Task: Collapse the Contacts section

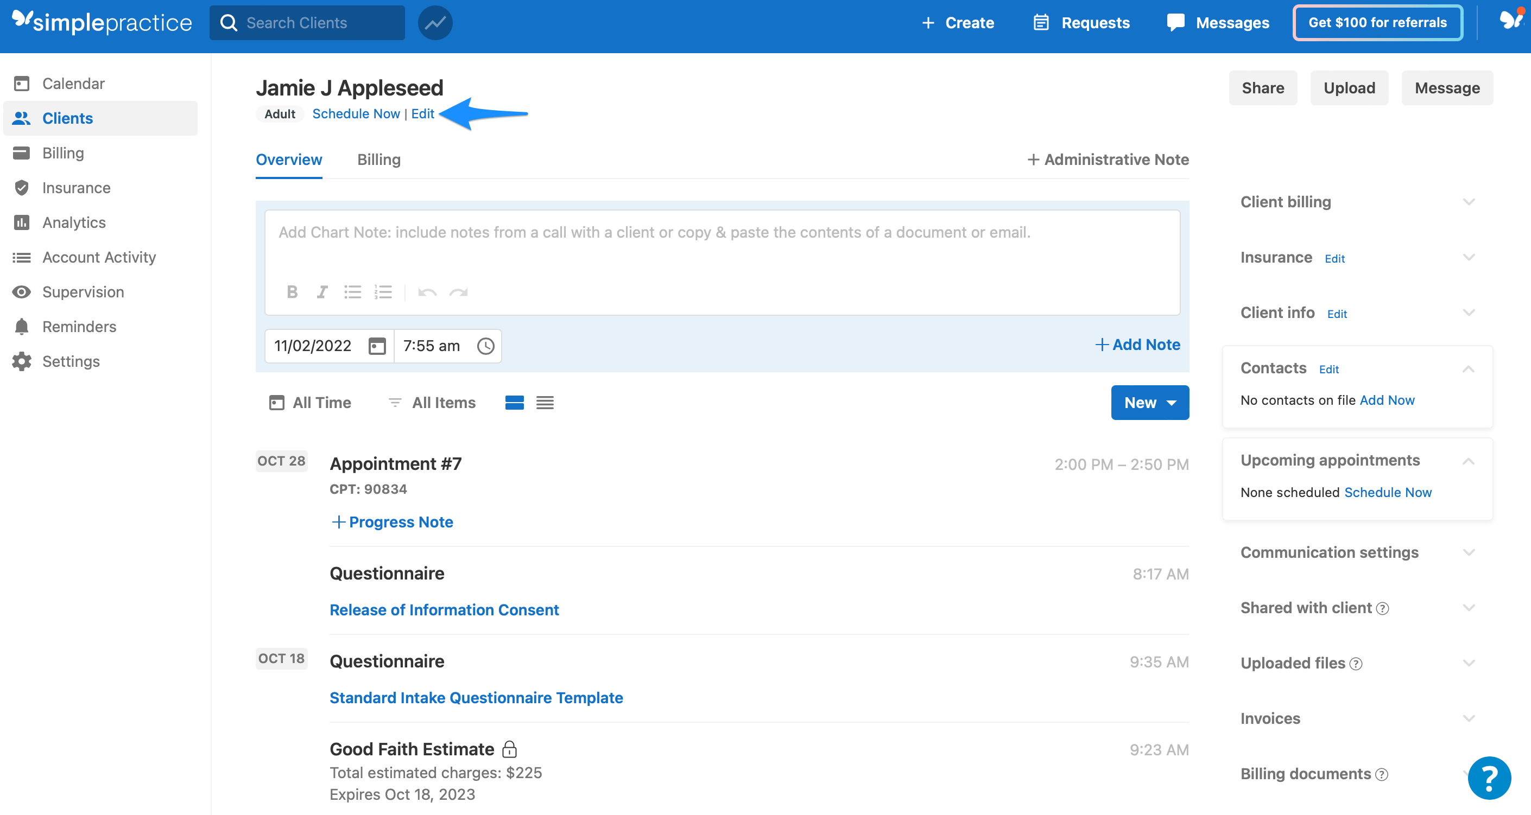Action: point(1469,368)
